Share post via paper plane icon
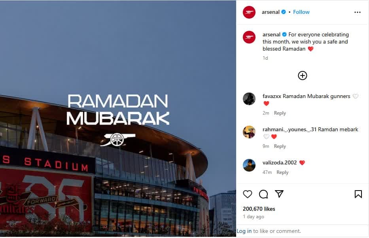Viewport: 369px width, 238px height. pyautogui.click(x=279, y=194)
